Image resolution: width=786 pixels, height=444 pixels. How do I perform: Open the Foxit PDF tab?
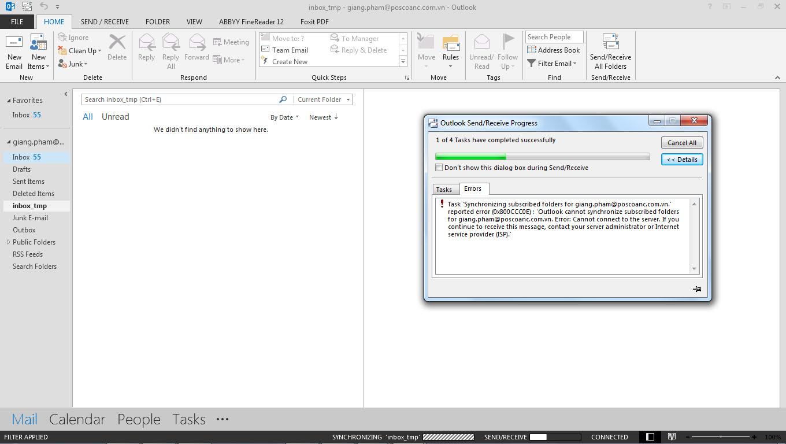tap(314, 22)
